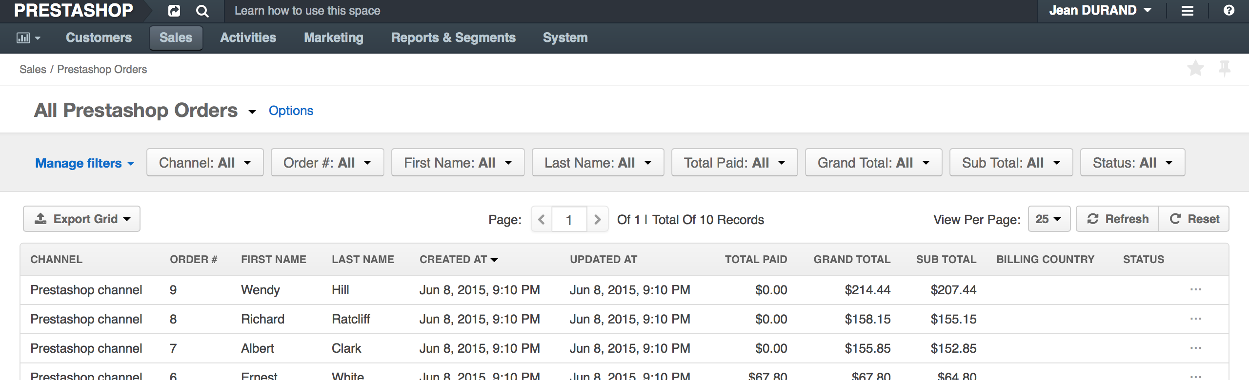Open Sub Total: All filter
Screen dimensions: 1249x380
[1011, 162]
